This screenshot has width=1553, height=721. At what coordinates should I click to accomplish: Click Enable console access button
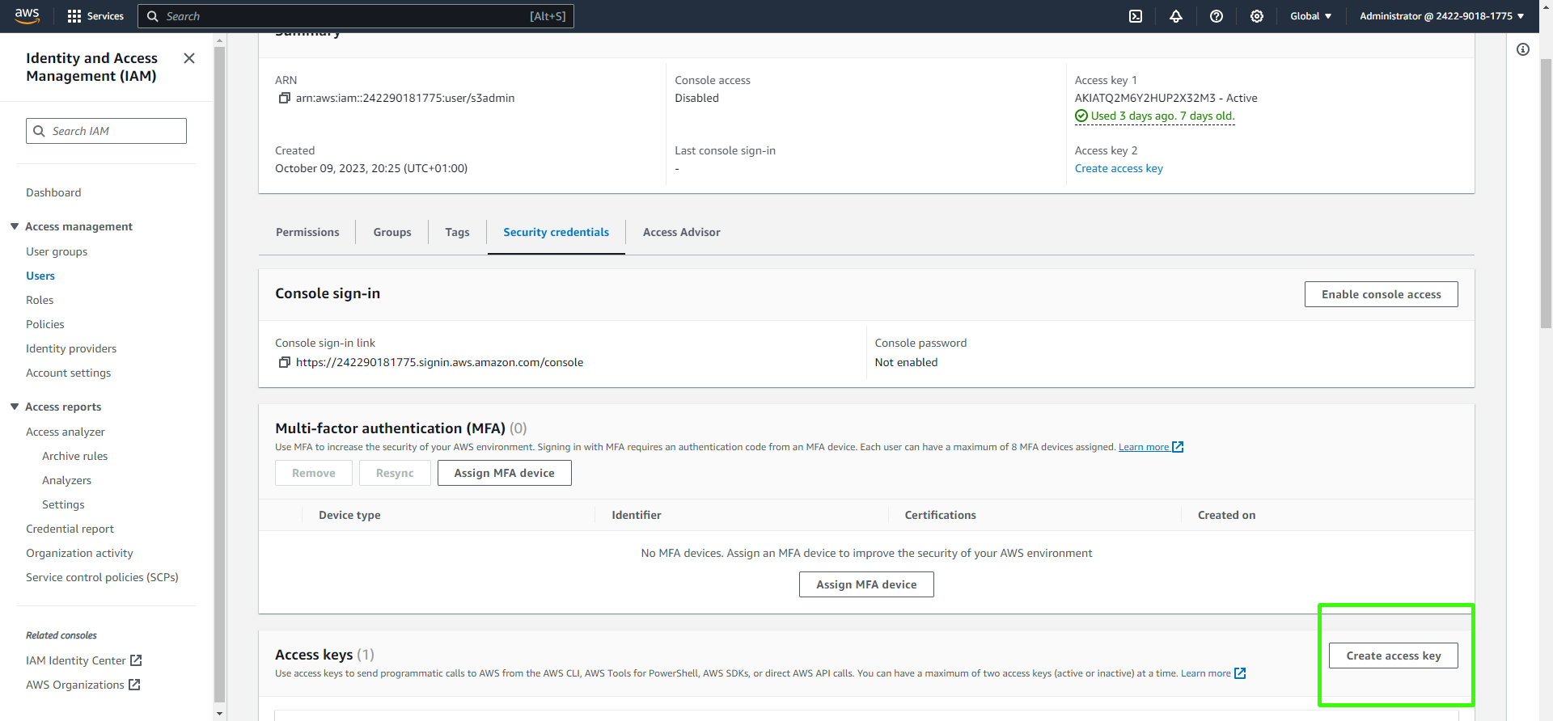1382,294
